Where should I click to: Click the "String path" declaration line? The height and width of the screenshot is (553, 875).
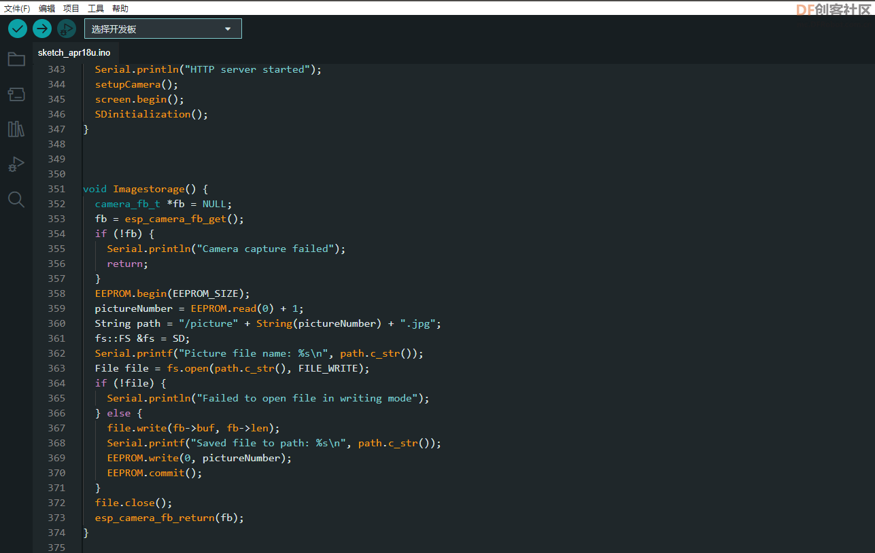click(268, 323)
